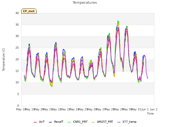Click the 0 y-axis tick label
This screenshot has width=170, height=127.
tap(18, 106)
